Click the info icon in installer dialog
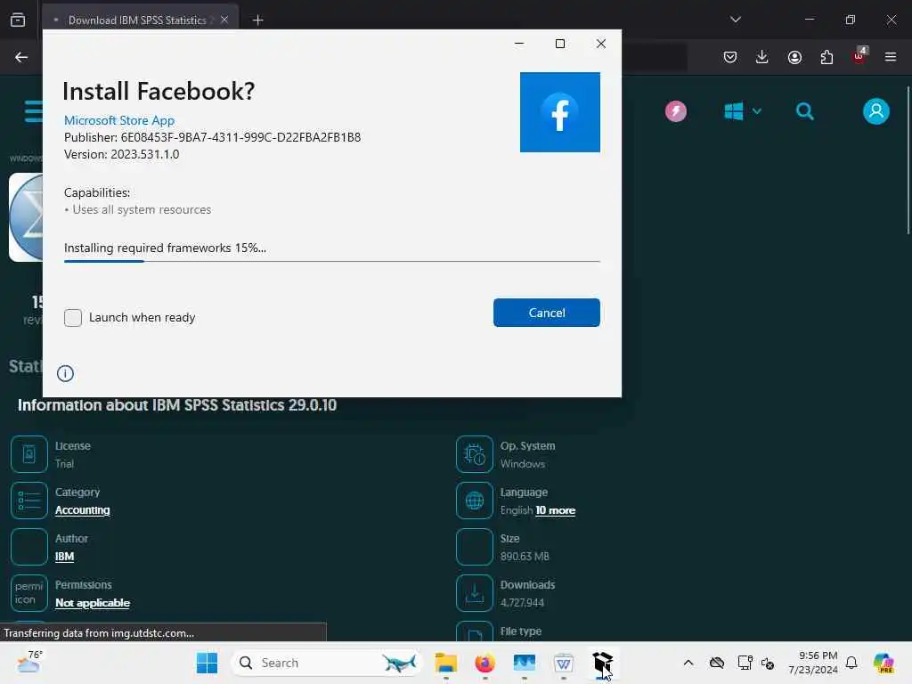This screenshot has height=684, width=912. 65,373
